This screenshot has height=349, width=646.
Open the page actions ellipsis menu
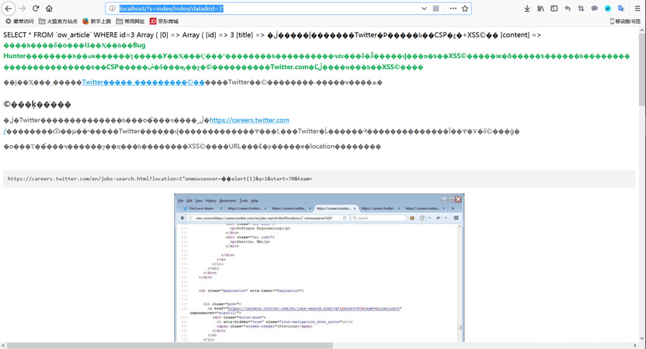pyautogui.click(x=452, y=9)
